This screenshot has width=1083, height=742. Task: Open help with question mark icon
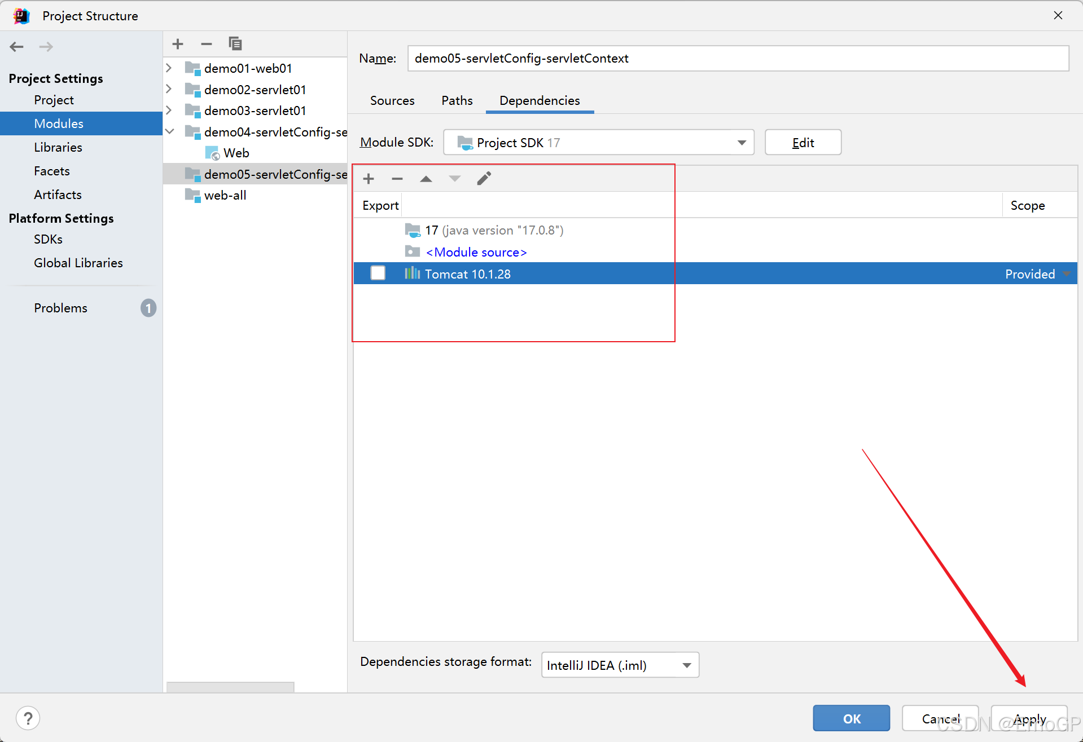[28, 718]
